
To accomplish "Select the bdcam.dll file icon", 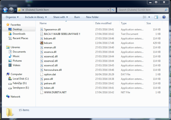I will pyautogui.click(x=42, y=38).
